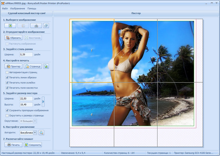Click the Печать print button
220x156 pixels.
tap(13, 145)
